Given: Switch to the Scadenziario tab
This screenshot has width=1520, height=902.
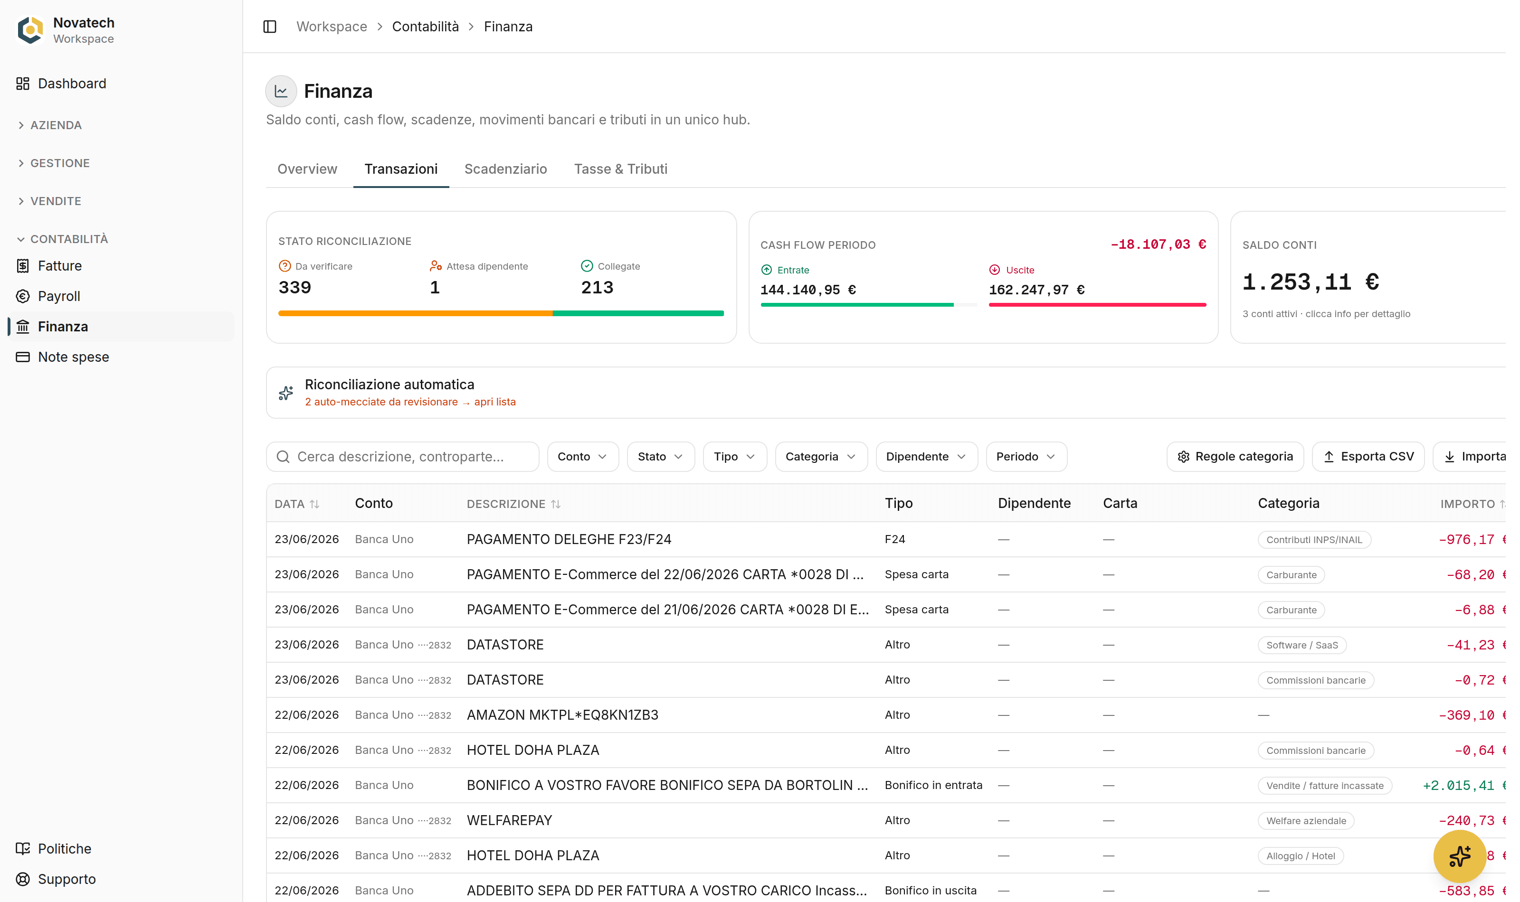Looking at the screenshot, I should [505, 169].
